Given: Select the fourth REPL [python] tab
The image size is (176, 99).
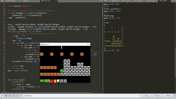Looking at the screenshot, I should (152, 1).
